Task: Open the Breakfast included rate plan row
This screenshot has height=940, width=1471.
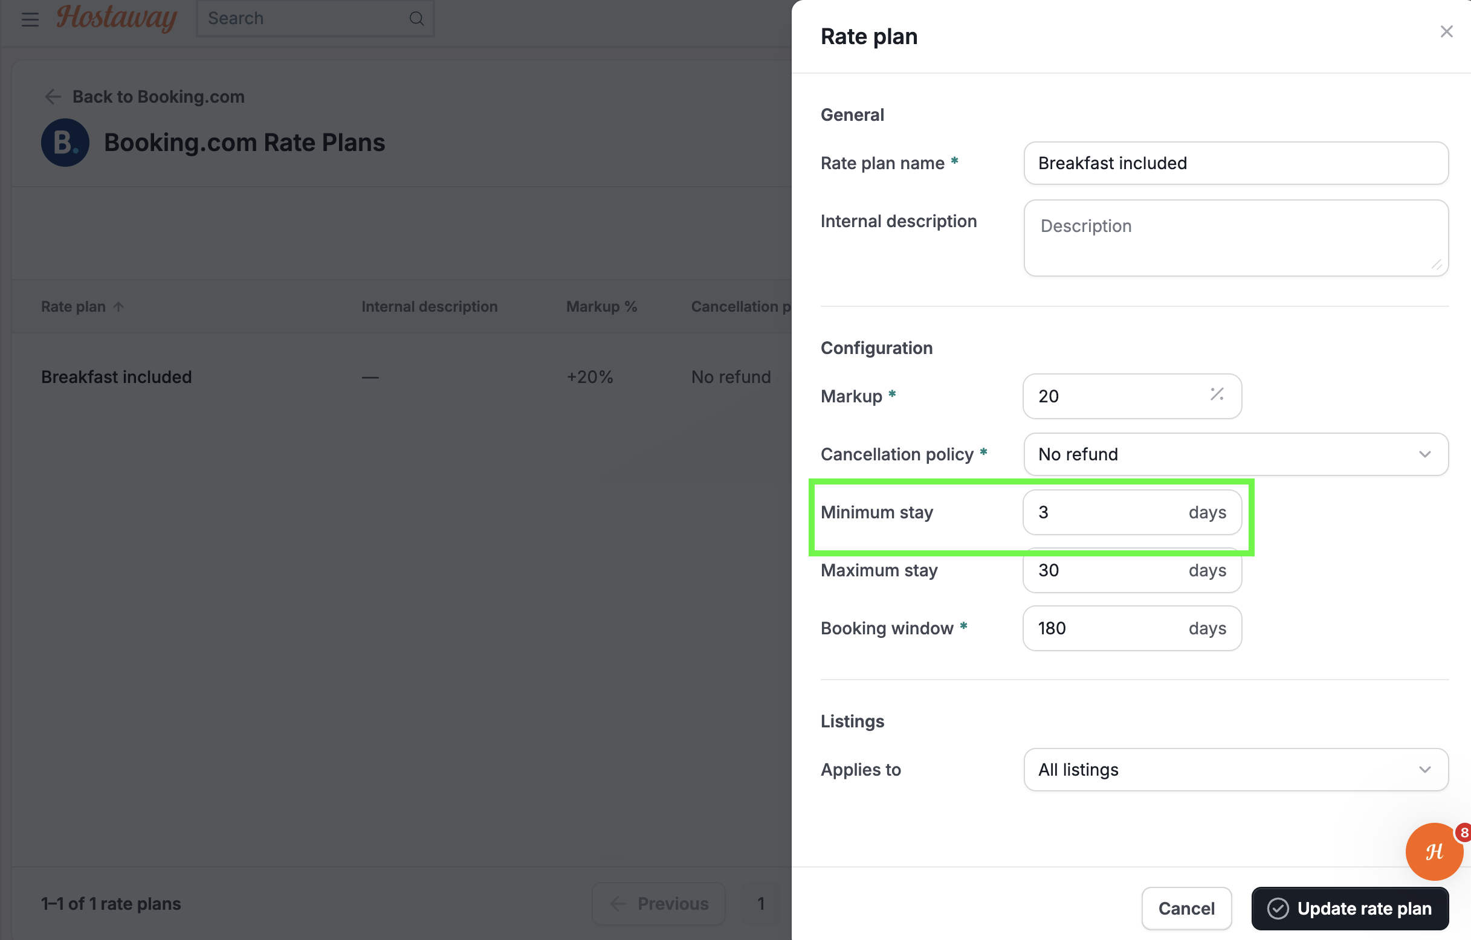Action: pos(117,377)
